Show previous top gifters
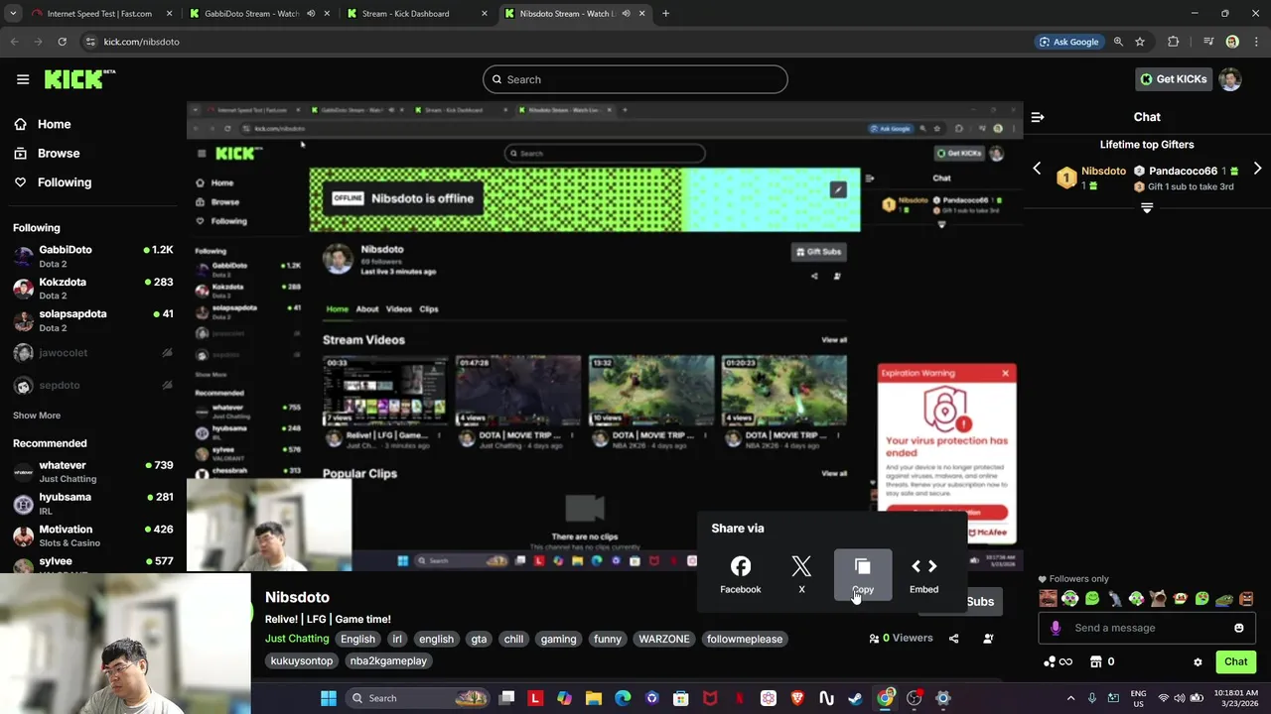The width and height of the screenshot is (1271, 714). pos(1037,170)
